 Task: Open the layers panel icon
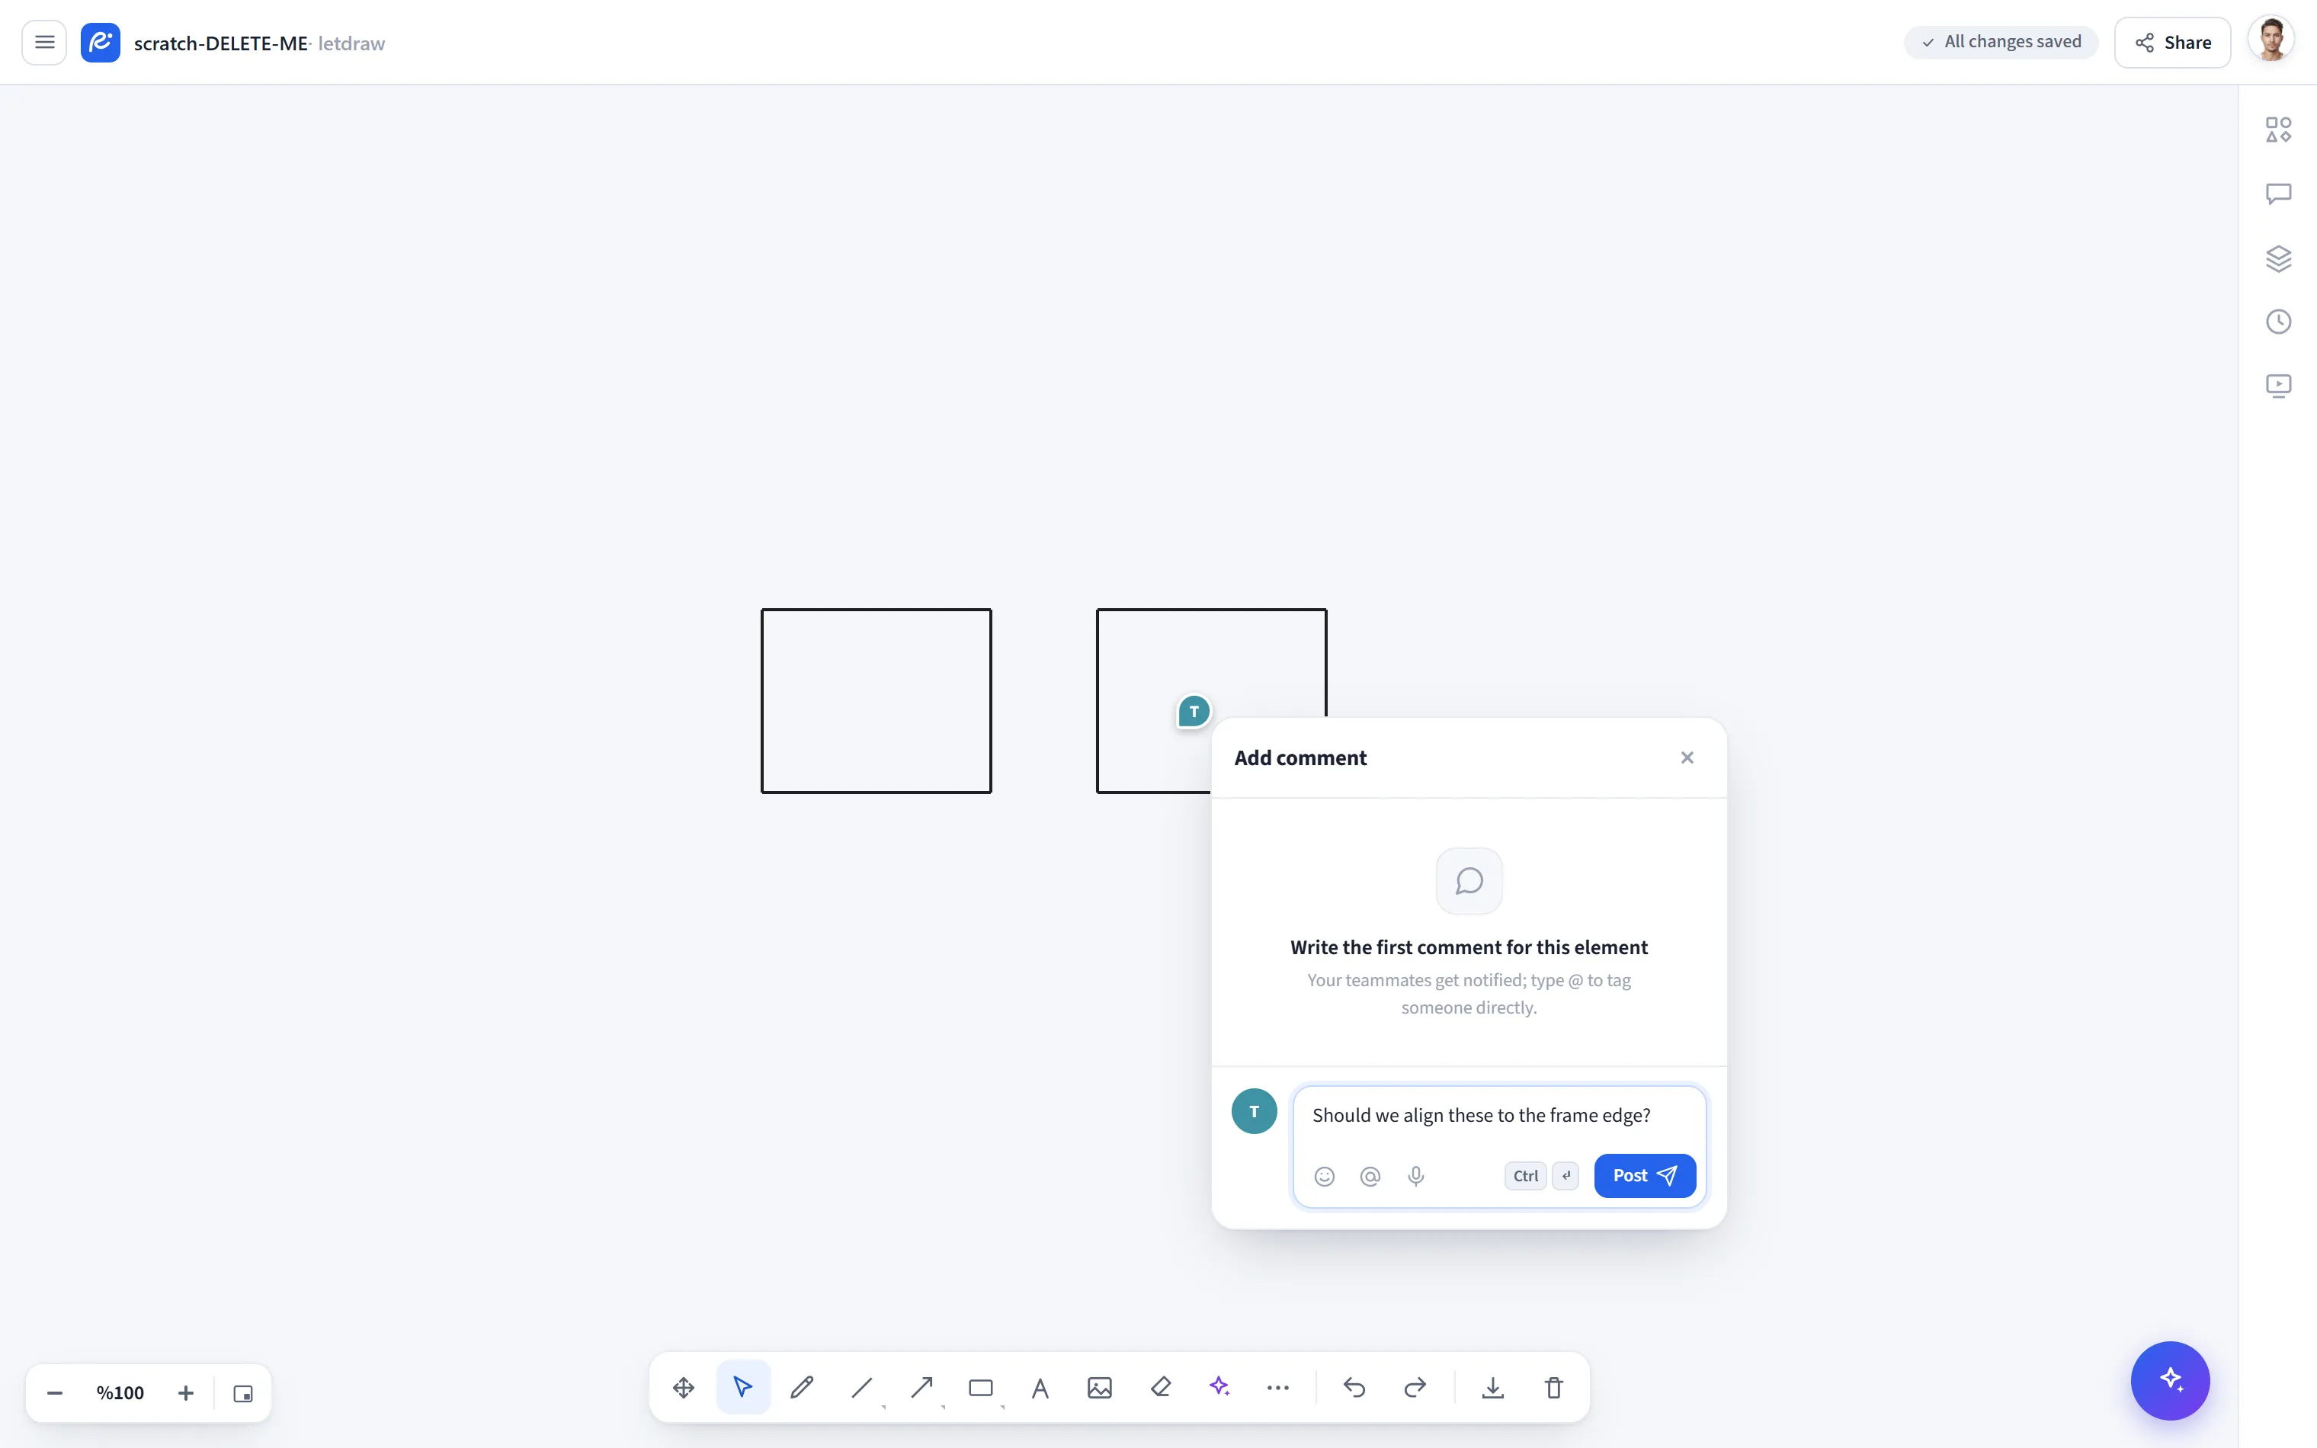[2277, 258]
